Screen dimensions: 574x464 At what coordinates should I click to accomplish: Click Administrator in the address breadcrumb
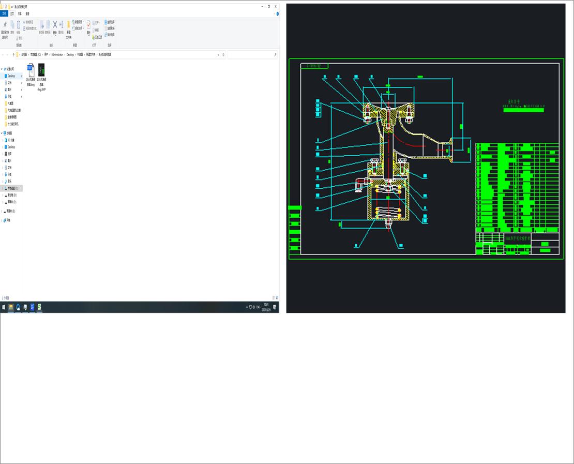click(x=57, y=54)
